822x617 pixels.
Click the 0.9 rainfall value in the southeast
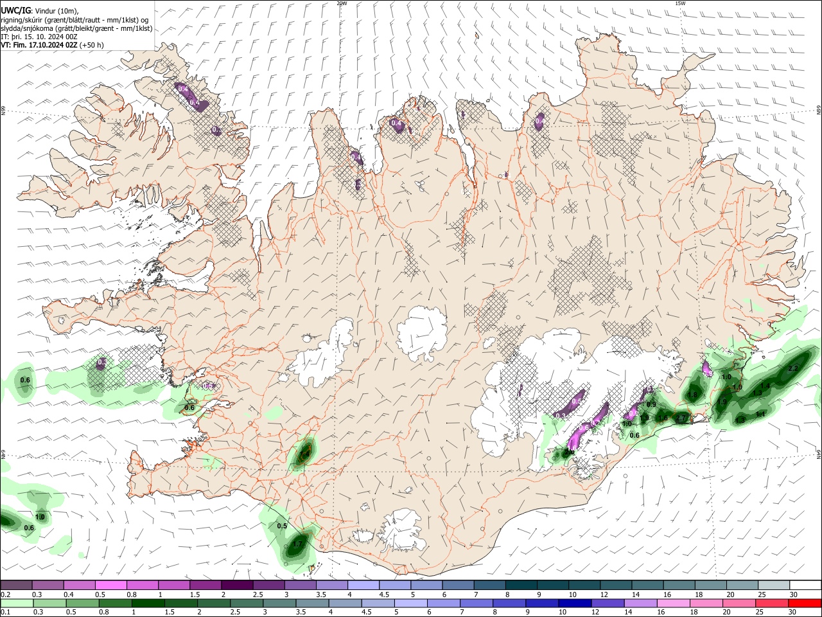coord(652,404)
